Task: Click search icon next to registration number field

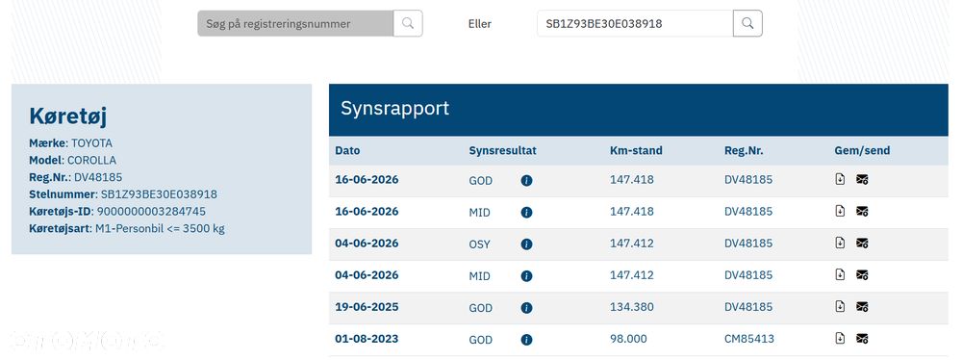Action: click(x=408, y=23)
